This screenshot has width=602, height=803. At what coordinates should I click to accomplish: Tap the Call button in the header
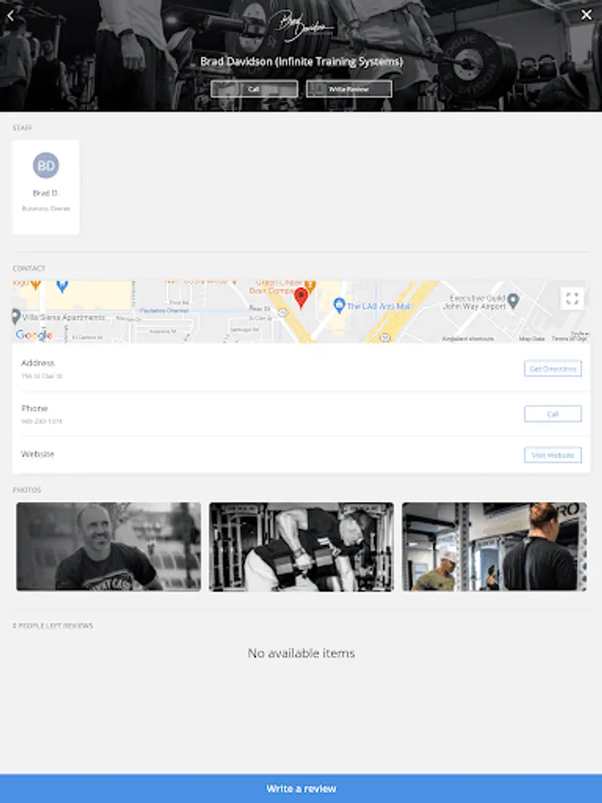click(x=254, y=88)
